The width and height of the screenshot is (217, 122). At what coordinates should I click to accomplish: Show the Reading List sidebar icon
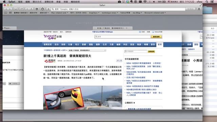click(6, 13)
